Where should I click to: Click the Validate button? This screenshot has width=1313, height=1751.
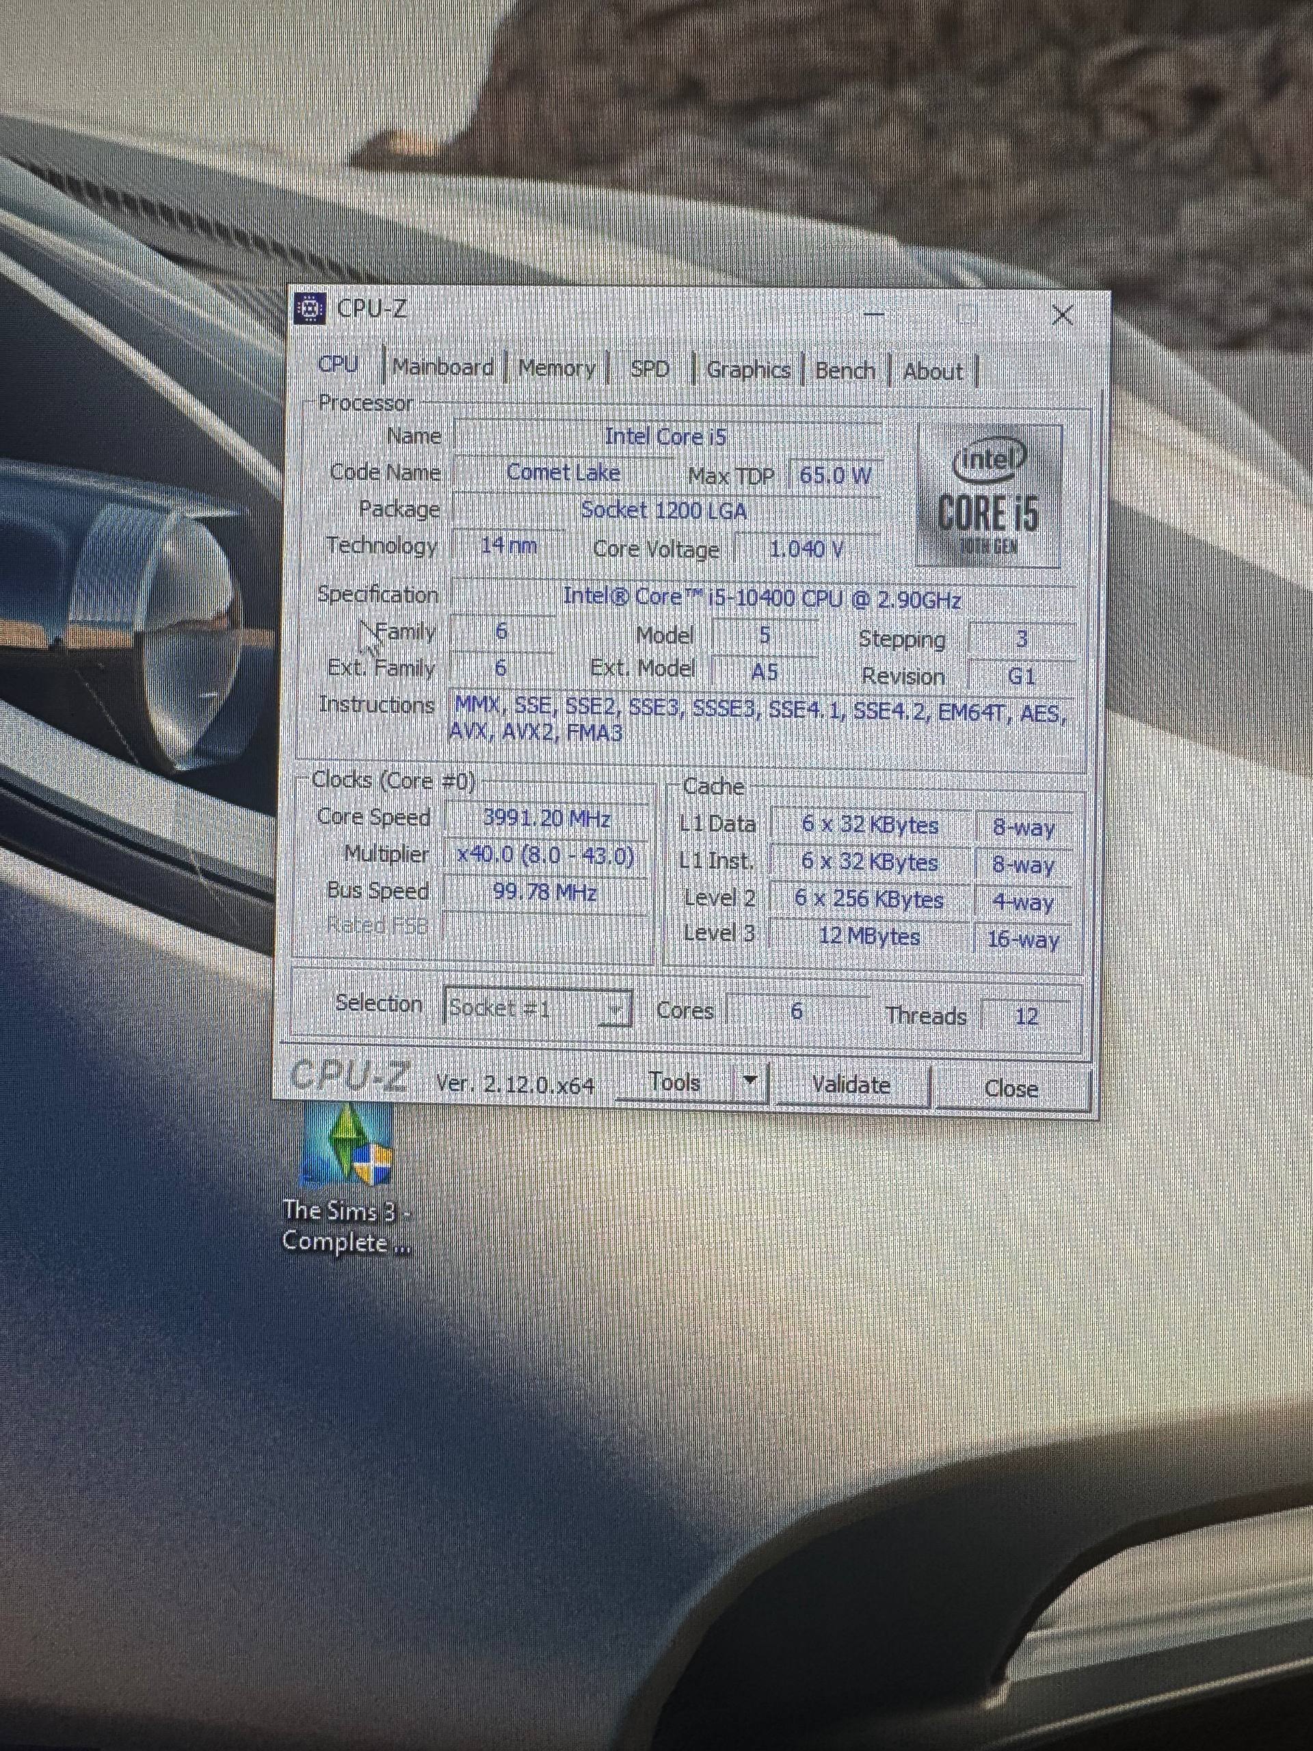(x=851, y=1083)
